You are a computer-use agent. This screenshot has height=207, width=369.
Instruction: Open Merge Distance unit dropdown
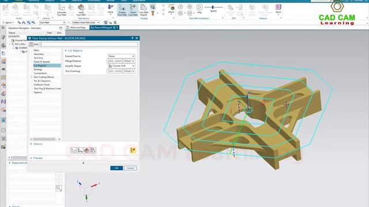(x=129, y=61)
